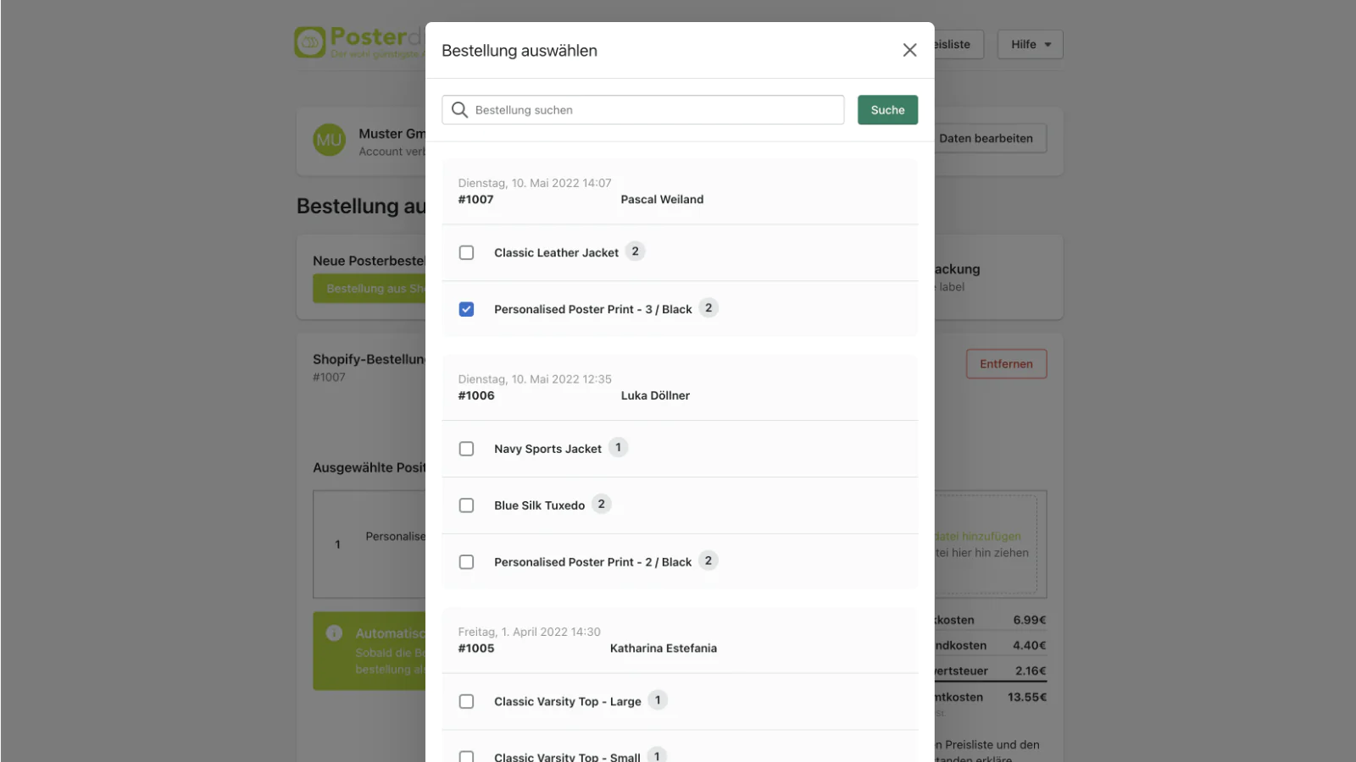Click the magnifier icon in the search field

459,110
